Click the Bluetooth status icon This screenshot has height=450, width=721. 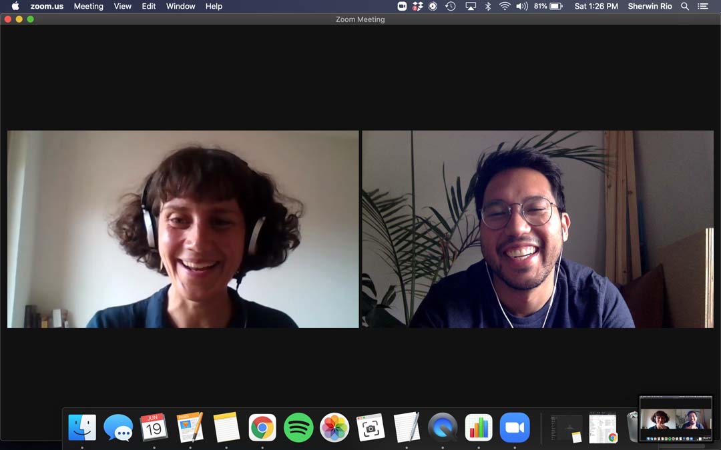[488, 6]
